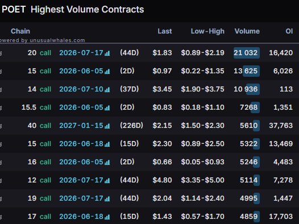Select last price $1.83

point(162,53)
